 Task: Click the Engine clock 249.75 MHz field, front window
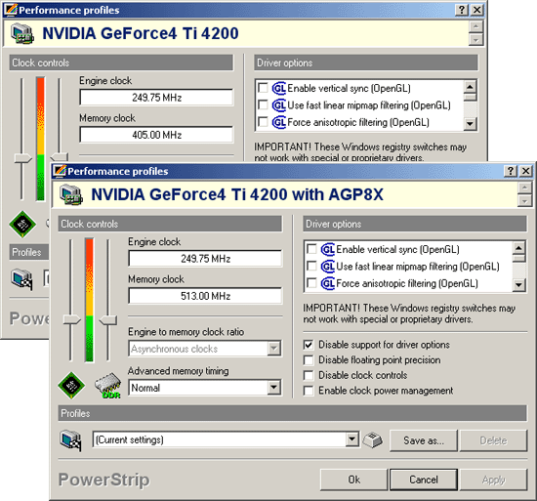205,259
